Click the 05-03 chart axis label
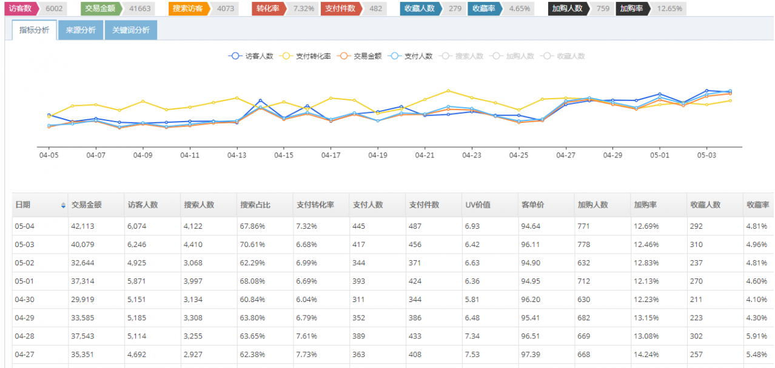This screenshot has height=368, width=775. tap(706, 156)
